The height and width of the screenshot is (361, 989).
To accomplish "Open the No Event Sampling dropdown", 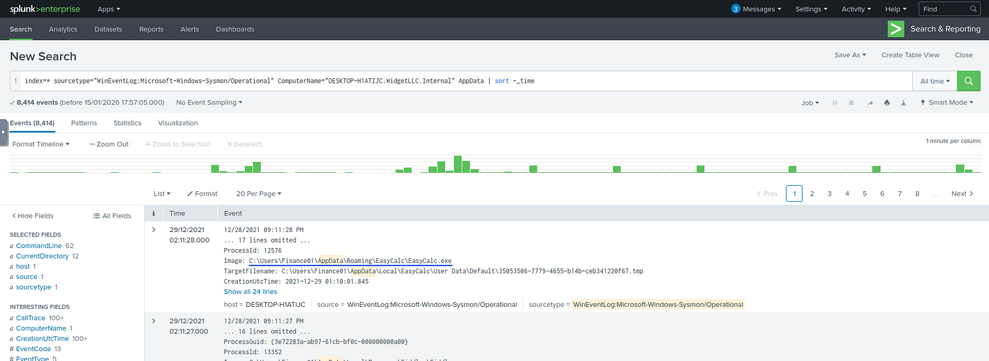I will [x=209, y=102].
